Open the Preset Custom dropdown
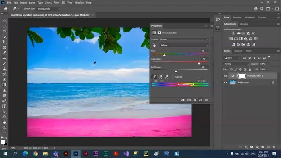 [x=184, y=39]
